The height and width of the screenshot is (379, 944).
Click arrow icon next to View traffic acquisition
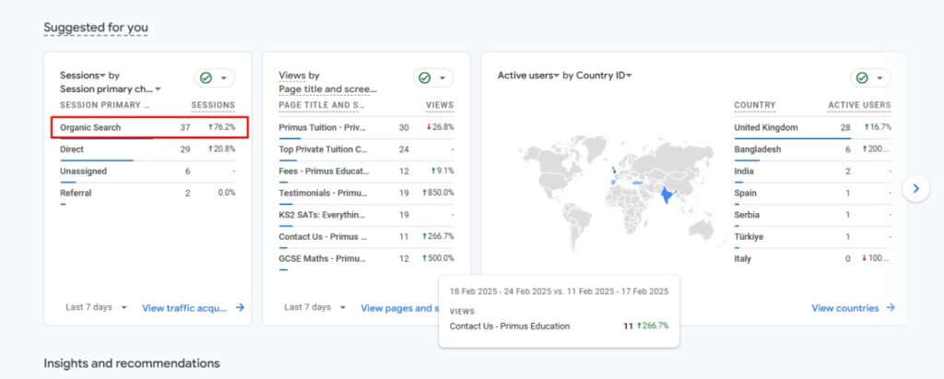pos(240,307)
